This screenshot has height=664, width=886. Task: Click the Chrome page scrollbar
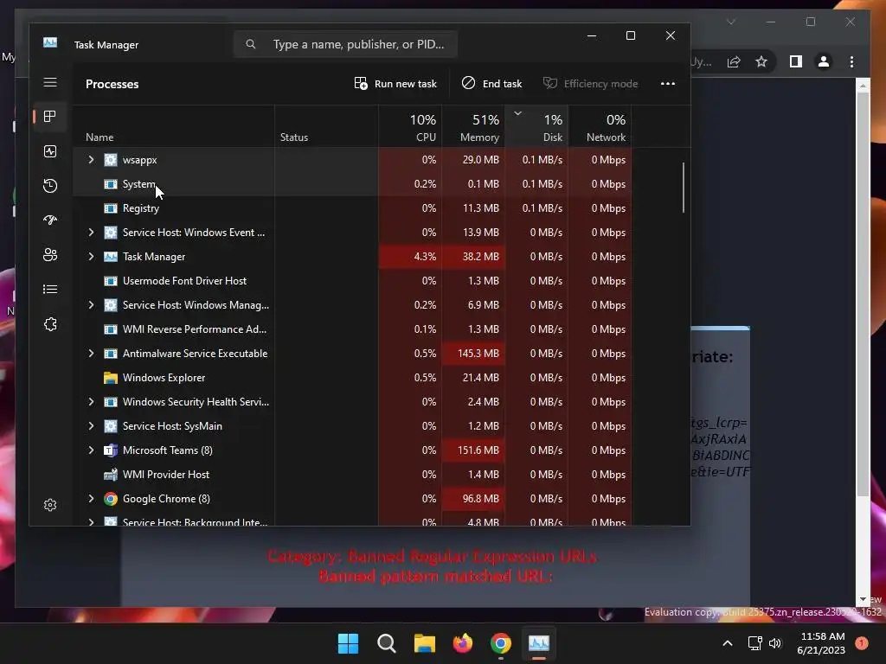point(863,294)
